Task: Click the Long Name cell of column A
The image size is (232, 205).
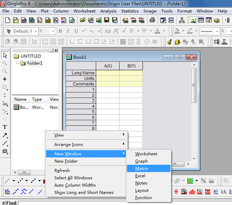Action: tap(108, 73)
